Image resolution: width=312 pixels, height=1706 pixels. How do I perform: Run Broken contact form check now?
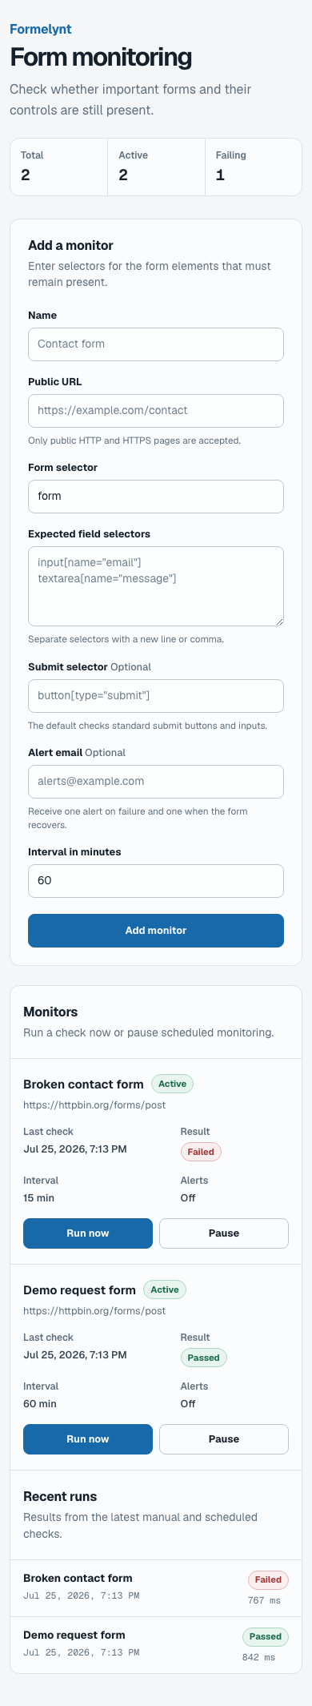tap(88, 1233)
